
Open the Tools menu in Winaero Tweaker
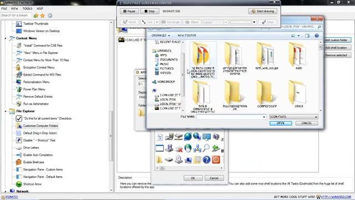point(27,9)
